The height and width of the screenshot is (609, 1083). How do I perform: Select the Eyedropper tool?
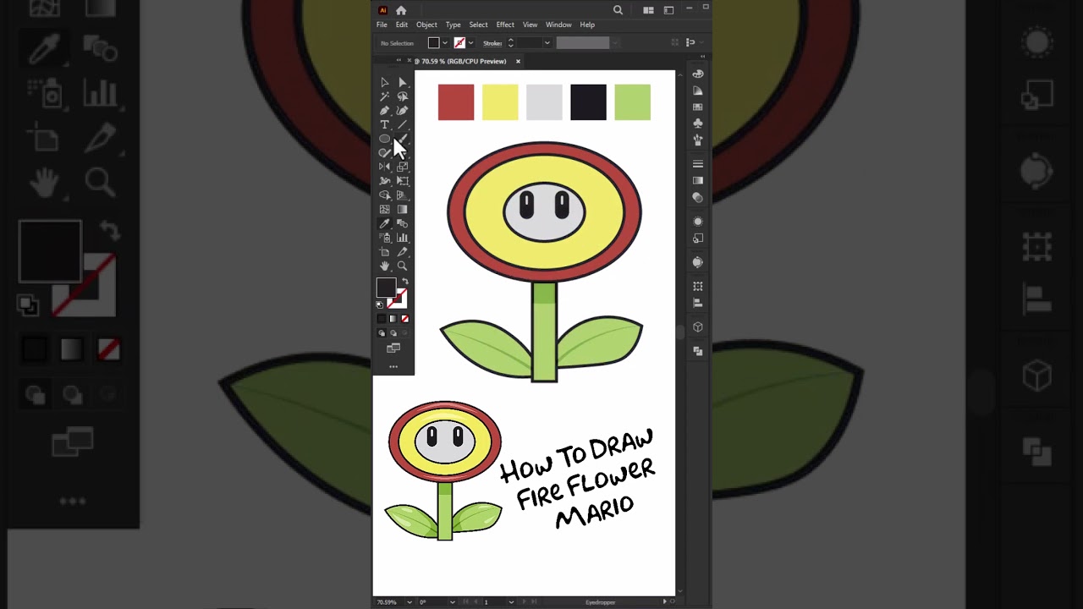click(384, 223)
